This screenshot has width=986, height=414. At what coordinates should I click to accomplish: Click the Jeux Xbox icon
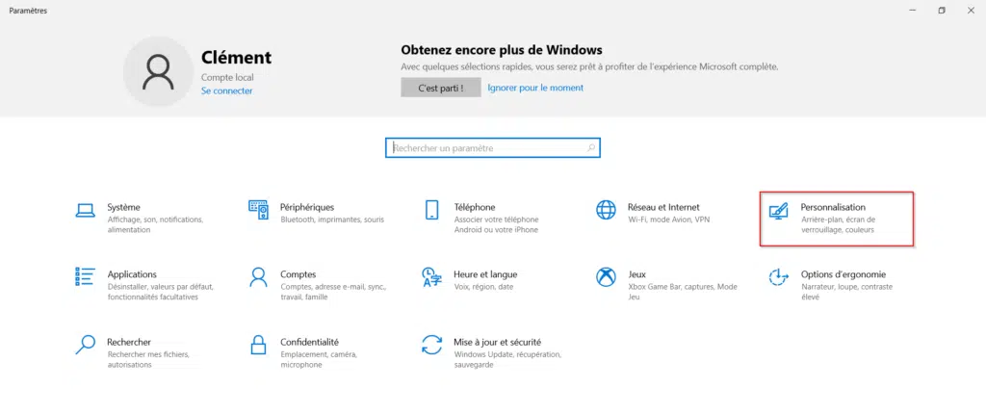tap(606, 277)
